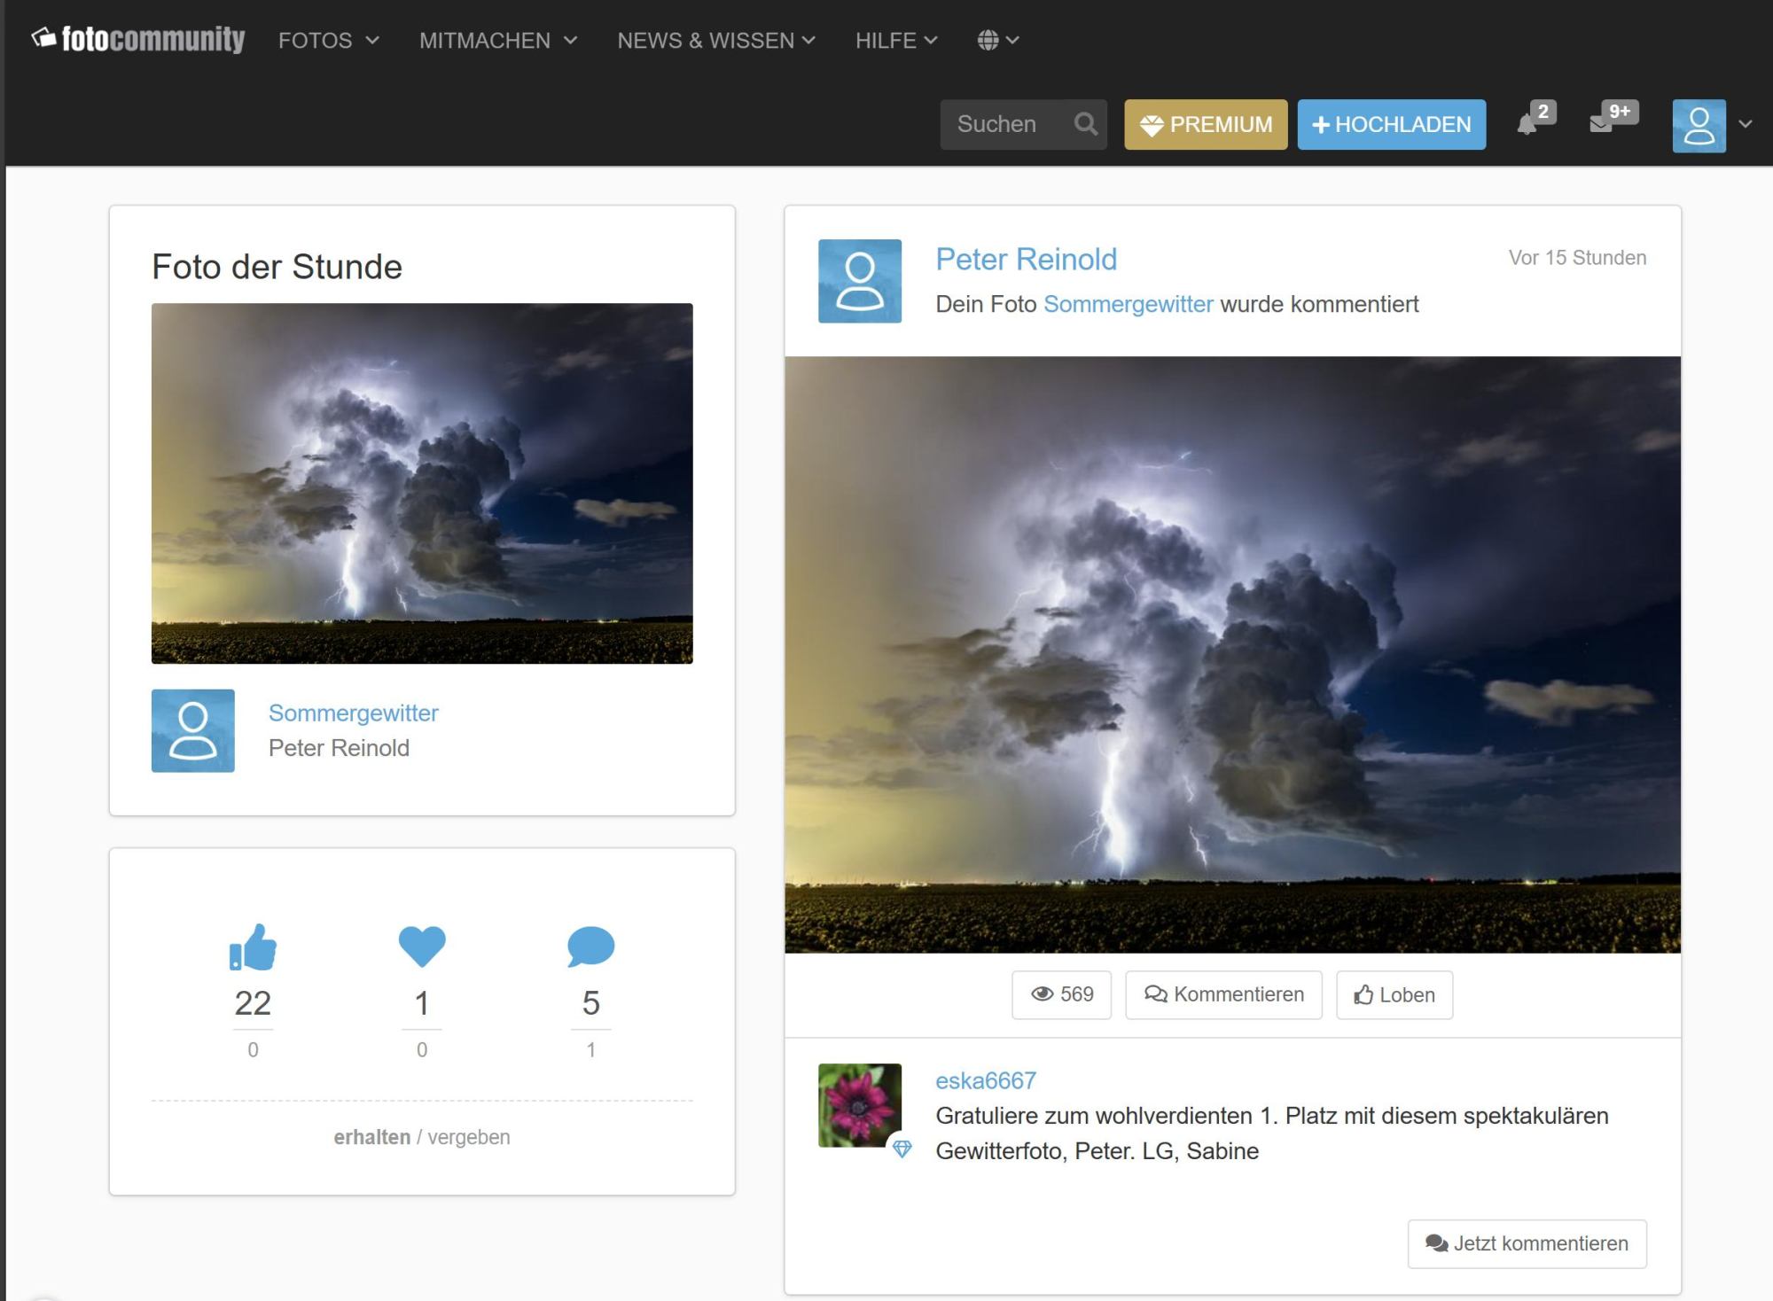Open the MITMACHEN menu
This screenshot has width=1773, height=1301.
(497, 40)
